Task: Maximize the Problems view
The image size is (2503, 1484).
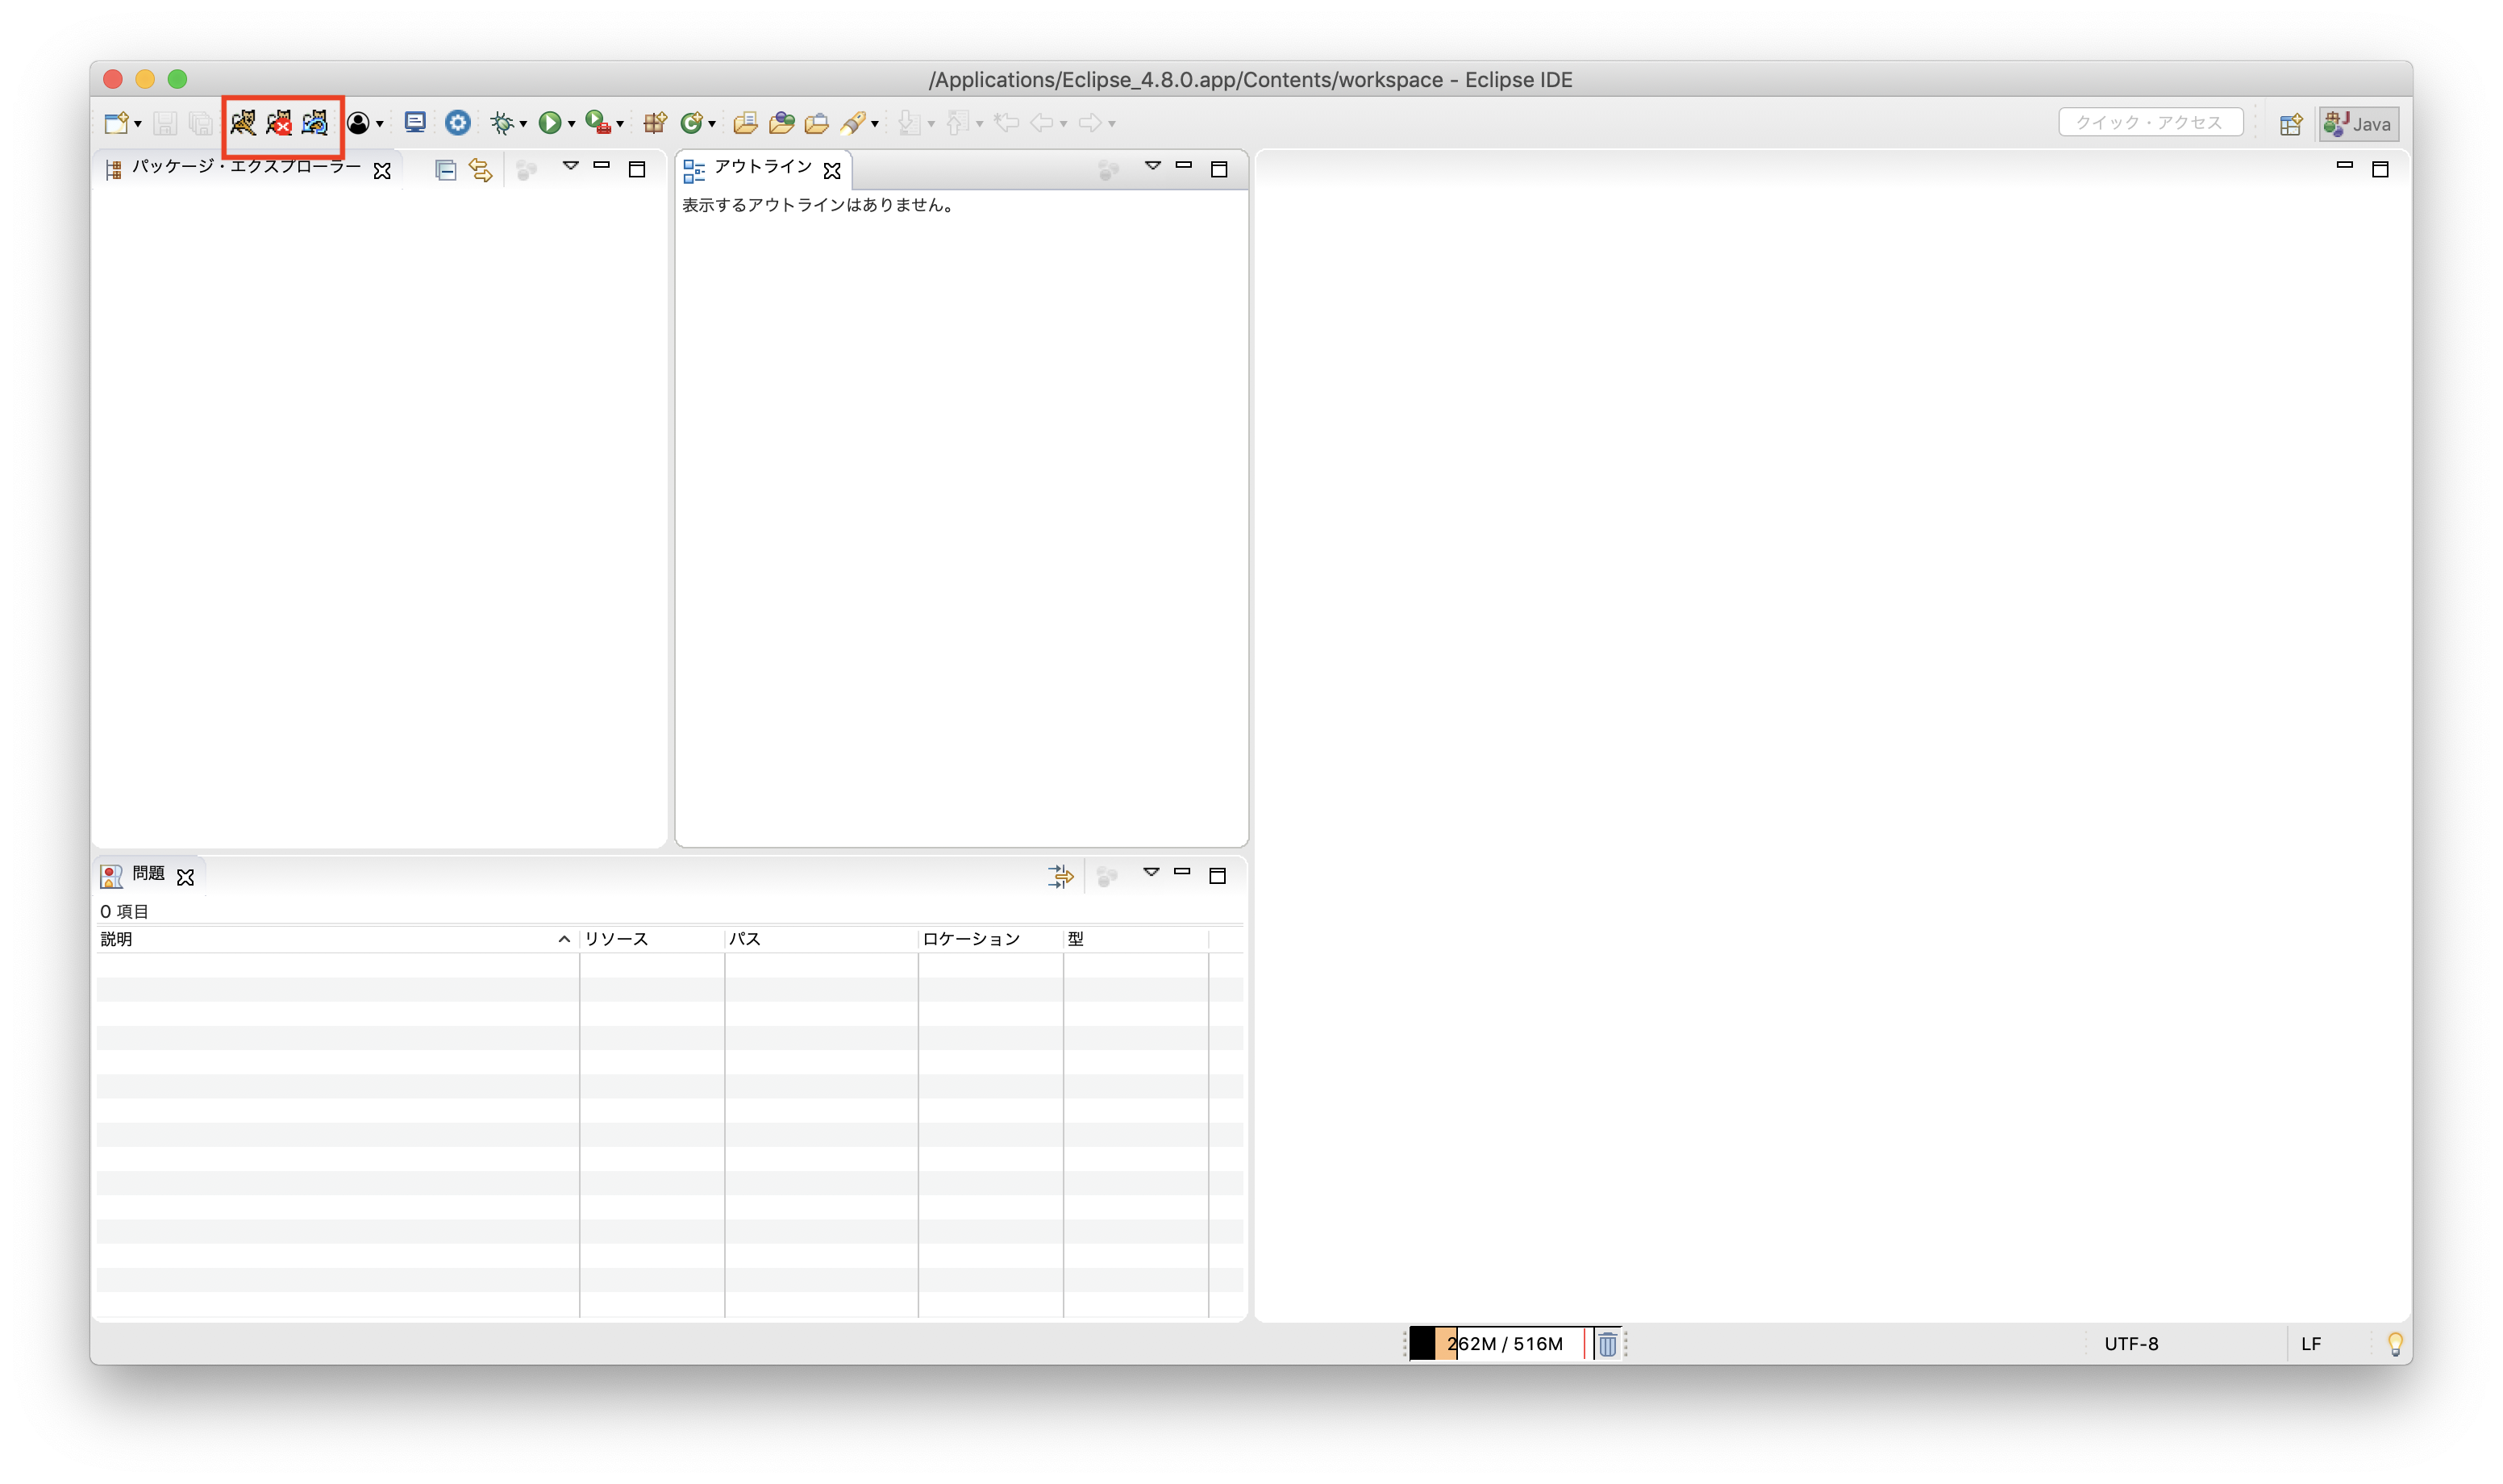Action: (x=1218, y=876)
